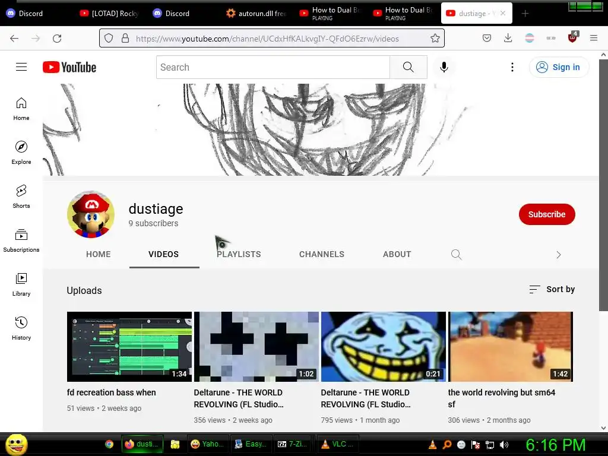Expand channel tabs with the right chevron
Viewport: 608px width, 456px height.
[x=558, y=254]
